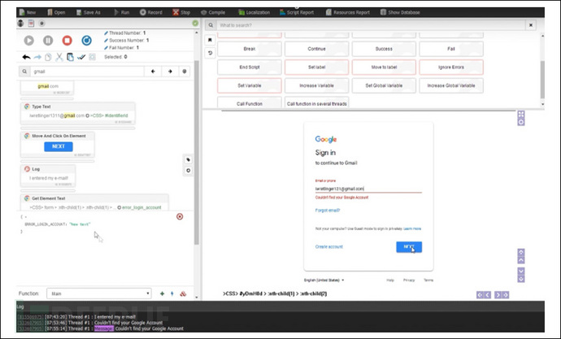Click the undo arrow icon
The width and height of the screenshot is (561, 339).
coord(26,57)
